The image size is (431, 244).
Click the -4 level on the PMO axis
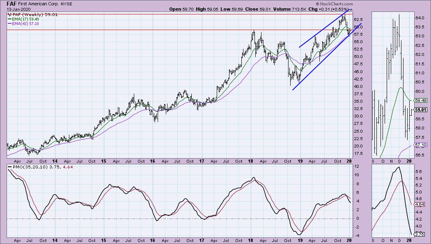[x=357, y=236]
